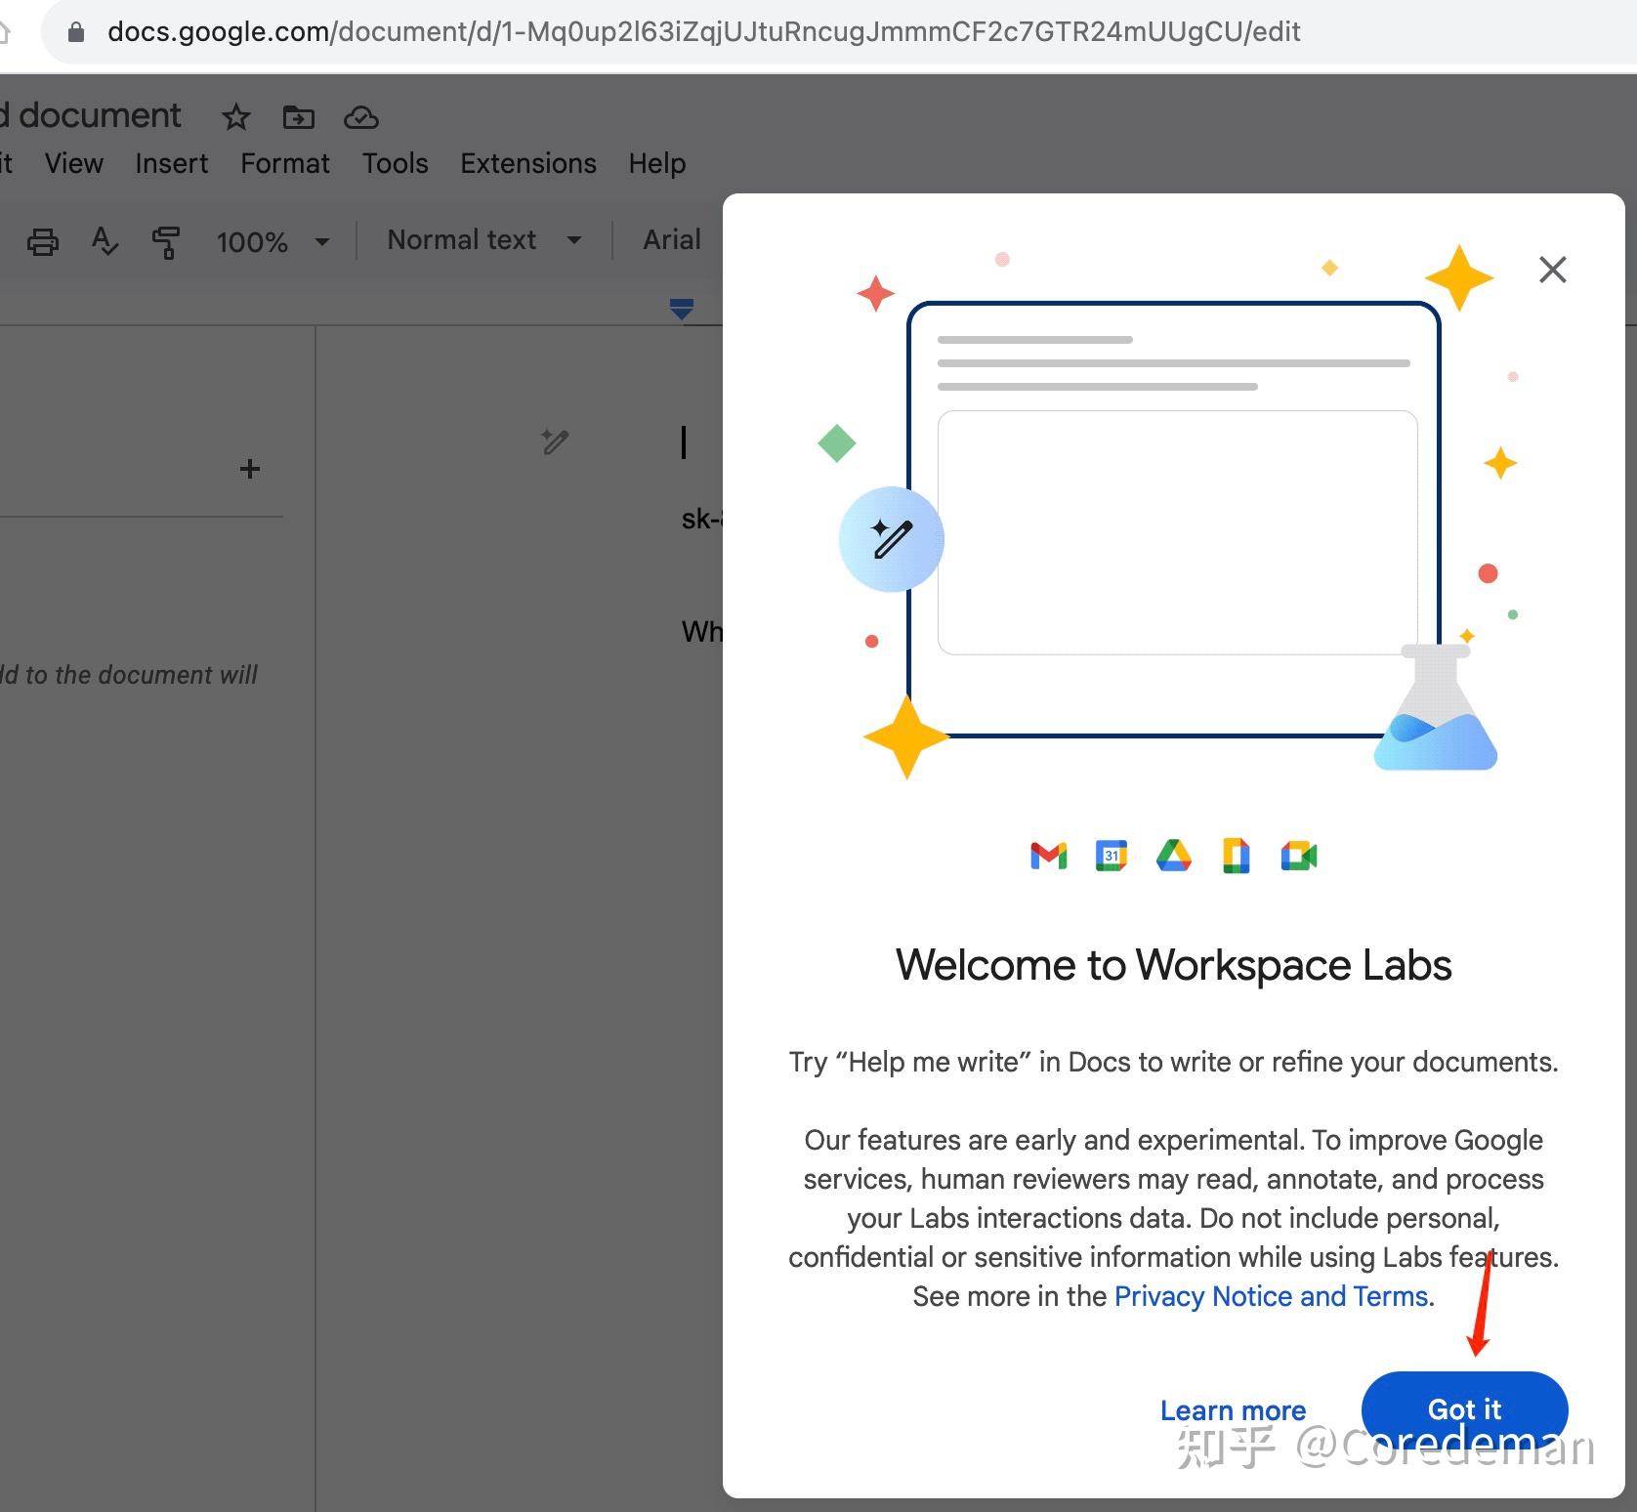Screen dimensions: 1637x1512
Task: Click the Got it button
Action: point(1464,1409)
